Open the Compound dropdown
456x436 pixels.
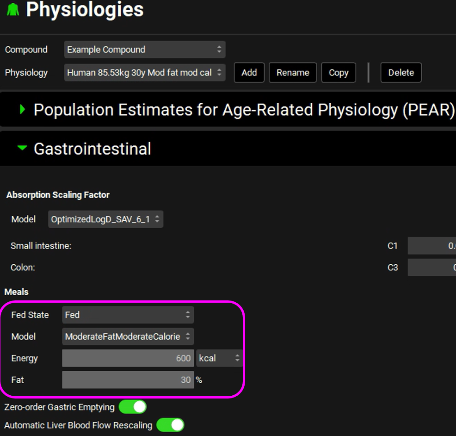(x=144, y=50)
